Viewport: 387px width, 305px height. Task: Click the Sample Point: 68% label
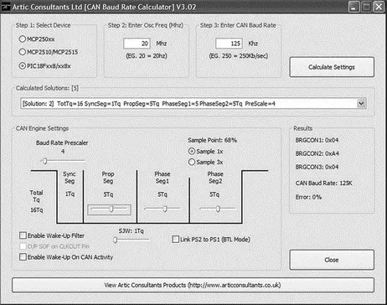[x=212, y=140]
